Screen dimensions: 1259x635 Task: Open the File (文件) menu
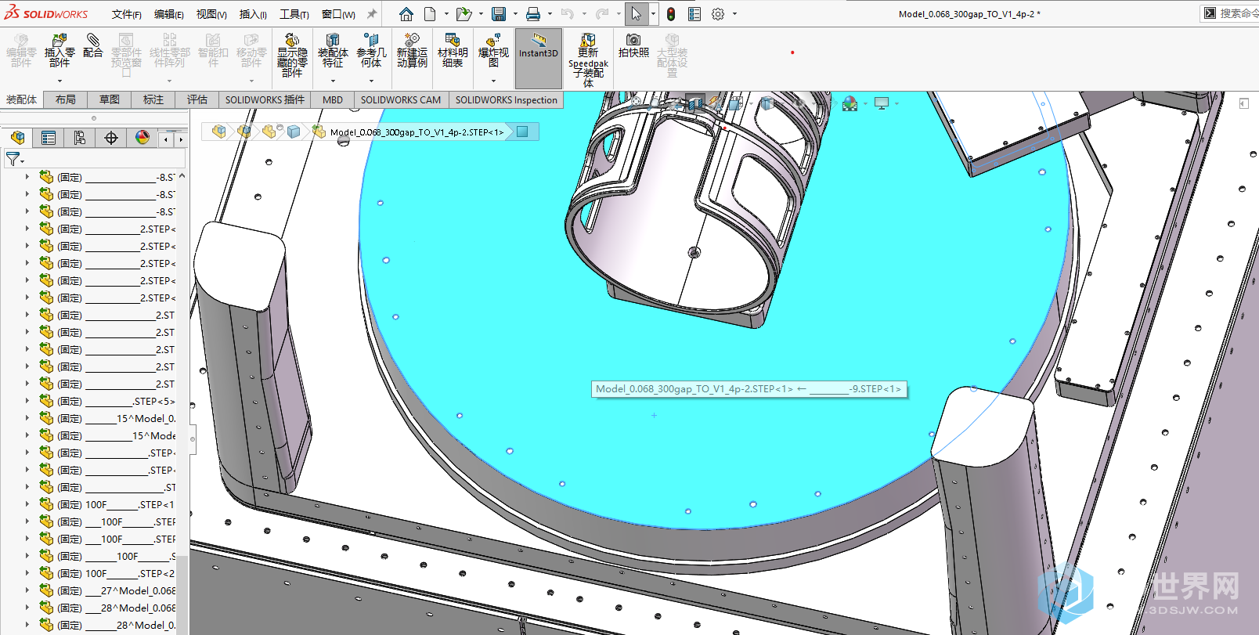point(127,14)
